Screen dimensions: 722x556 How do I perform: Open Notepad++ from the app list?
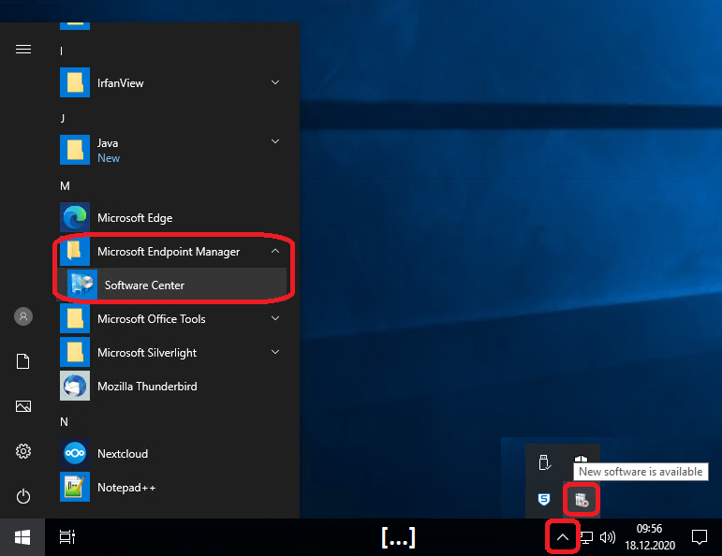[x=127, y=488]
